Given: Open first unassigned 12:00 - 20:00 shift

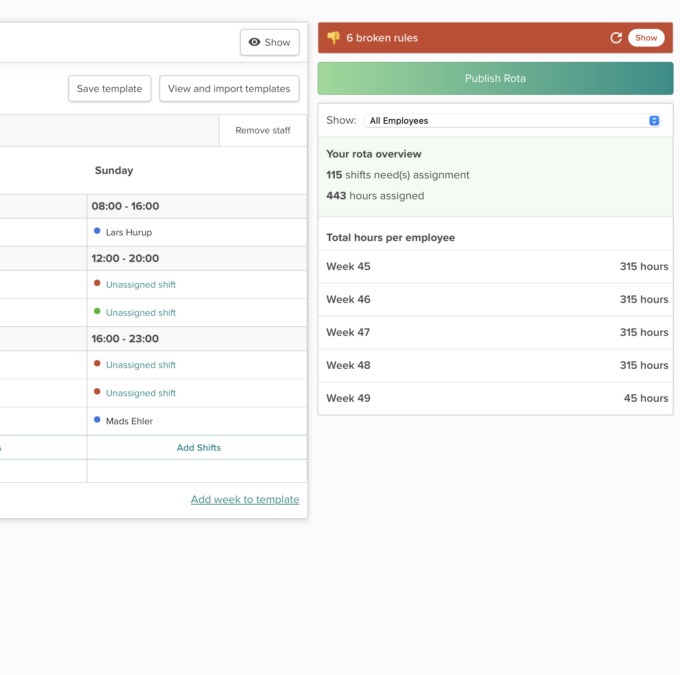Looking at the screenshot, I should pos(140,284).
